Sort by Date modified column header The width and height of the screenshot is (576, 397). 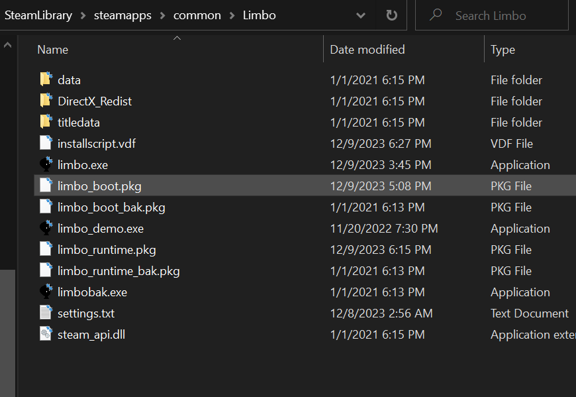367,50
